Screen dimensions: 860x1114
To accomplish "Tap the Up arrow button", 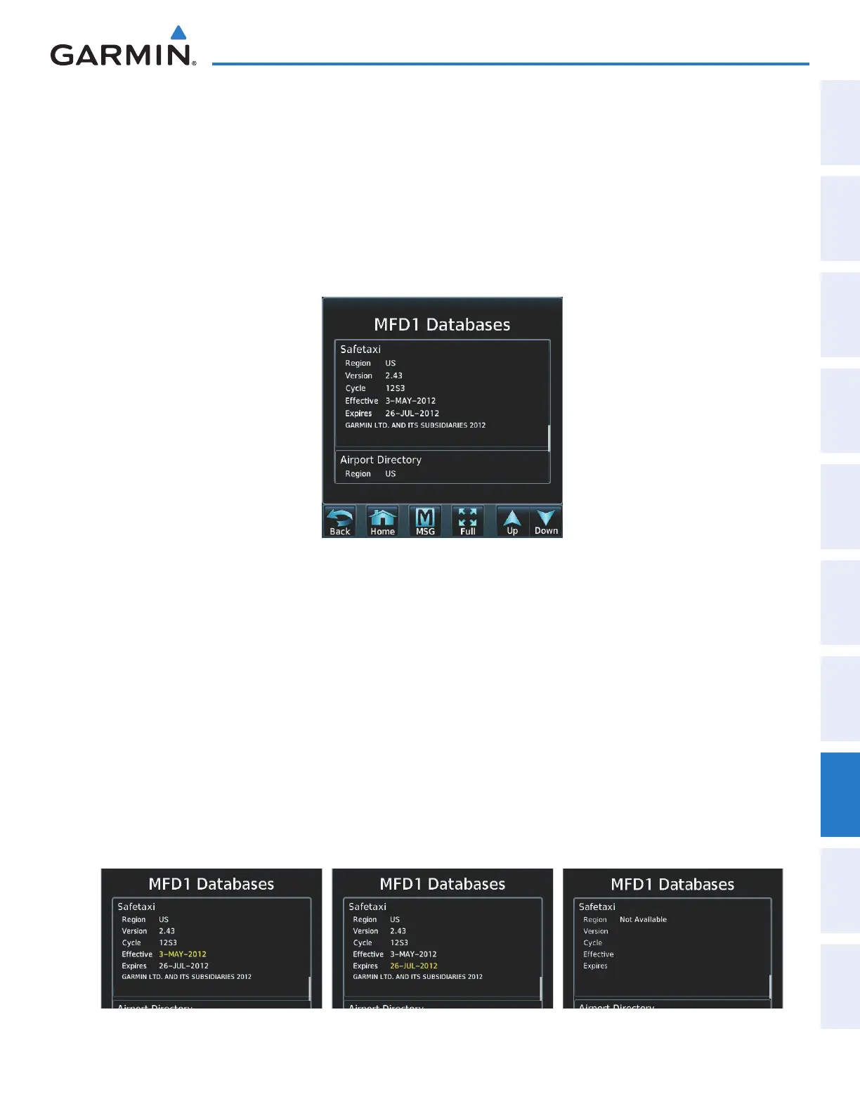I will click(512, 521).
